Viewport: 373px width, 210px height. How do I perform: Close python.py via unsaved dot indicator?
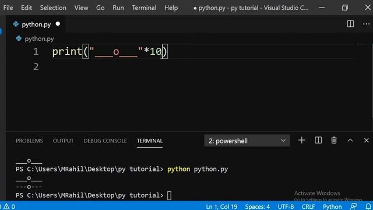pos(58,24)
